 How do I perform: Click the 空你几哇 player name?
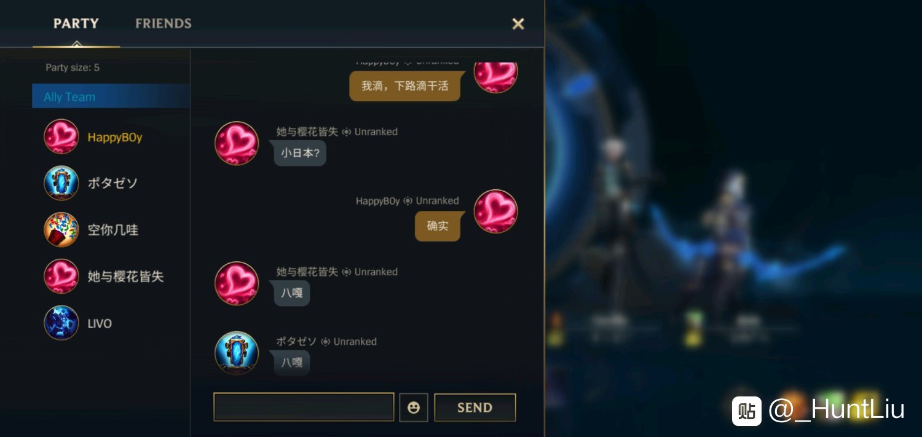point(113,230)
